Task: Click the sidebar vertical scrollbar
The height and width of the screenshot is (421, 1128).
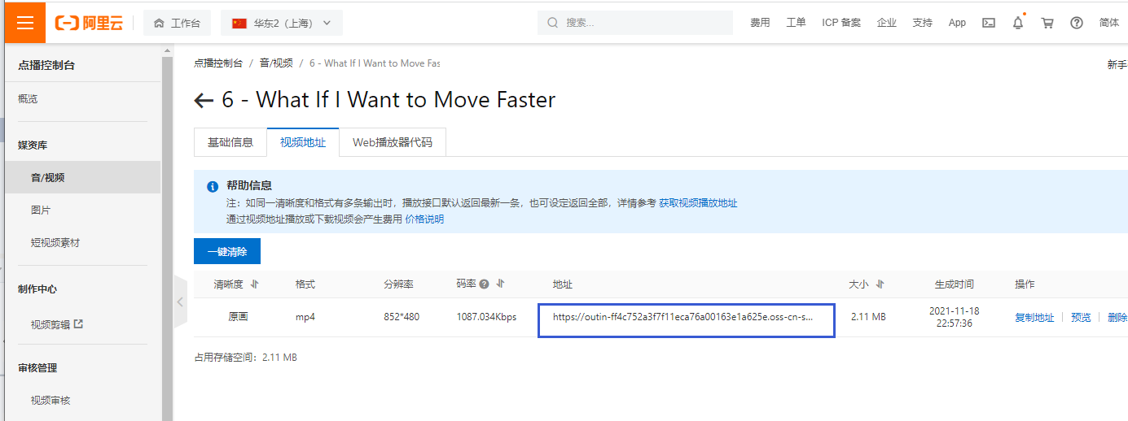Action: tap(167, 236)
